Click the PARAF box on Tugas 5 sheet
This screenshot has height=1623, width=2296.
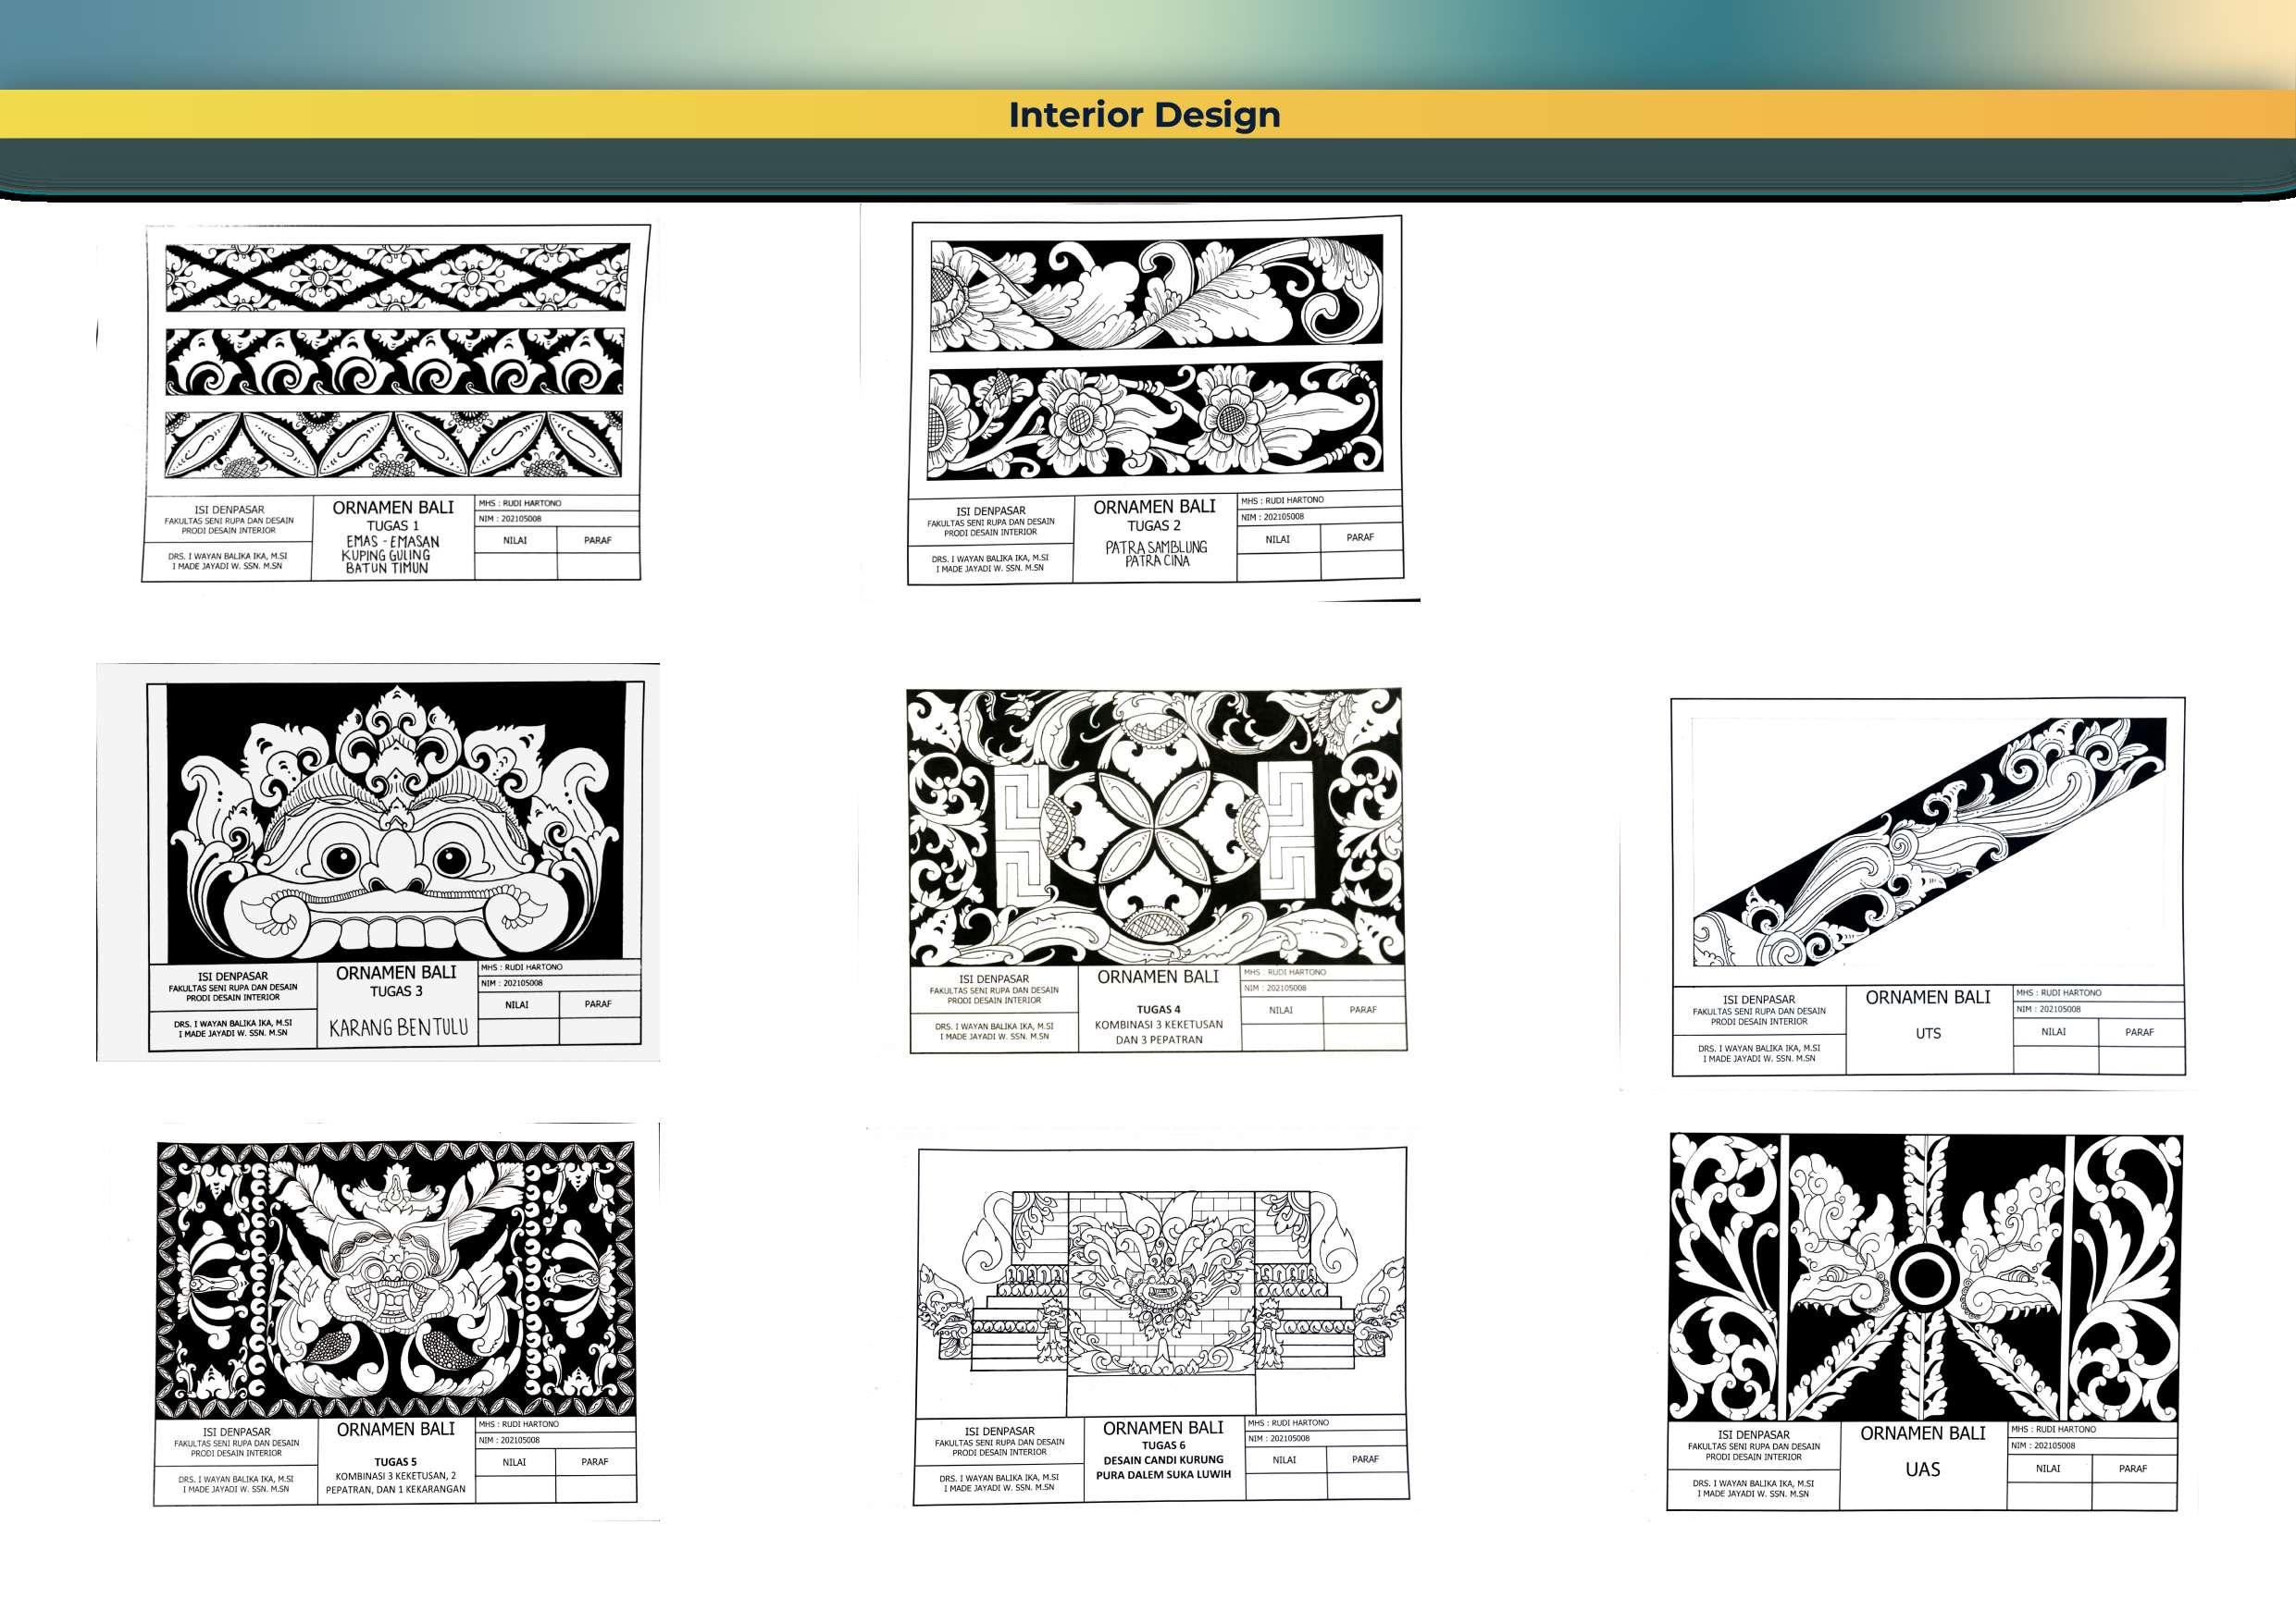click(595, 1462)
